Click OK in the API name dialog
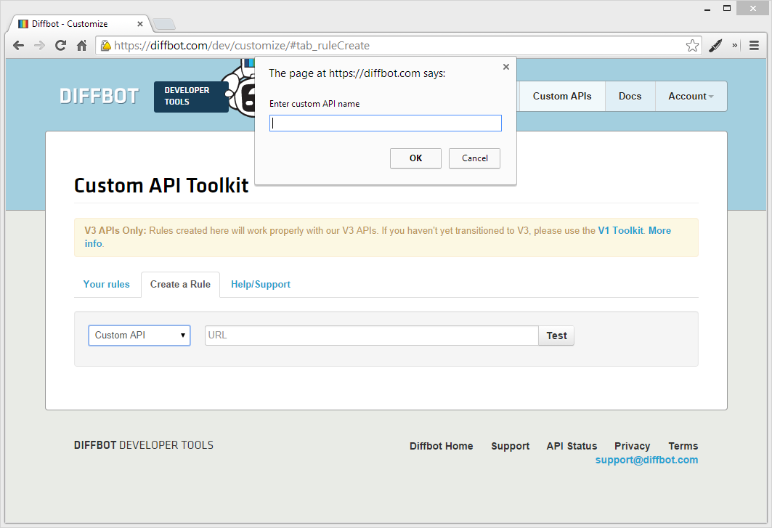Image resolution: width=772 pixels, height=528 pixels. pyautogui.click(x=415, y=158)
